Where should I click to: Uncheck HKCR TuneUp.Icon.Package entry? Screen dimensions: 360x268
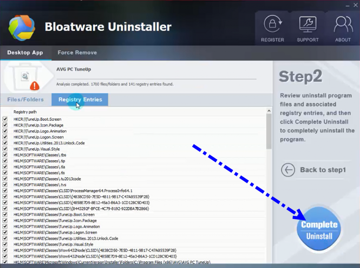click(x=5, y=125)
